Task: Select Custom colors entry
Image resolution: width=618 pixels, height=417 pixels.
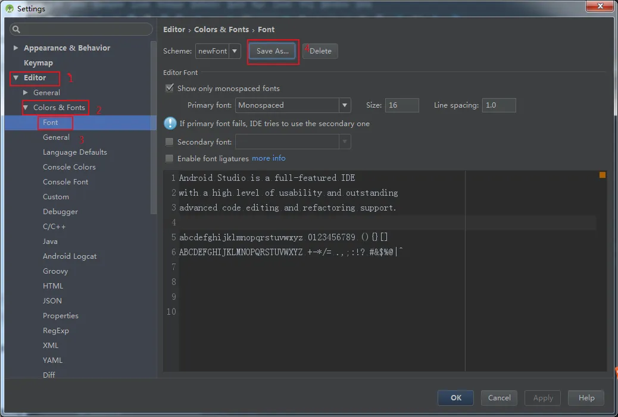Action: 56,196
